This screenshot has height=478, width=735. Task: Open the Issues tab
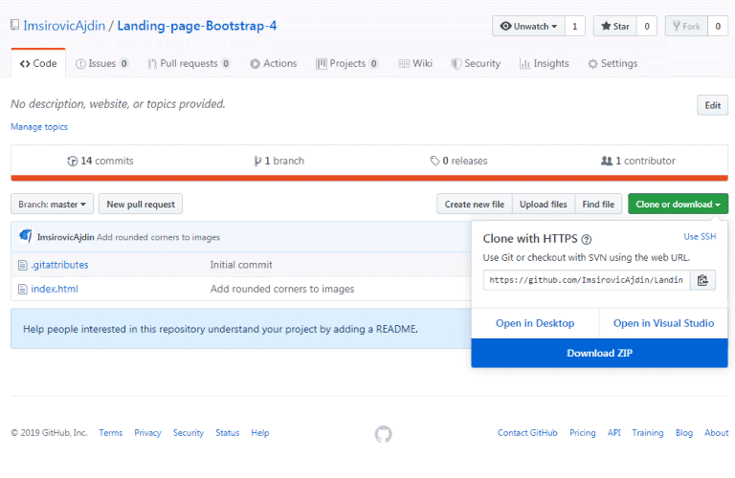tap(101, 63)
